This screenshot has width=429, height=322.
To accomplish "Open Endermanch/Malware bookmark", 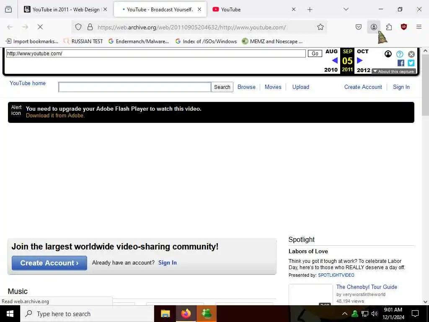I will pyautogui.click(x=139, y=42).
